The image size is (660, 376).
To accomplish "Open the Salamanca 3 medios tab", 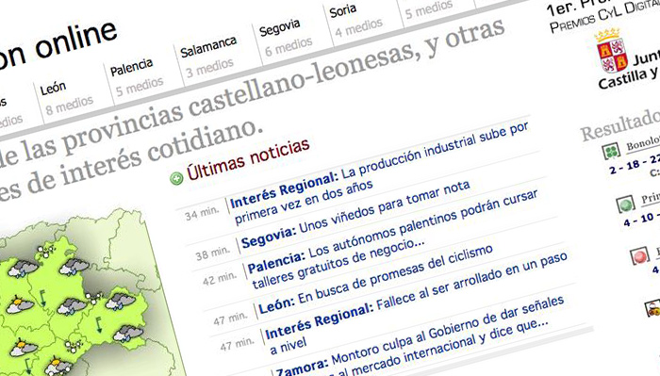I will coord(209,57).
